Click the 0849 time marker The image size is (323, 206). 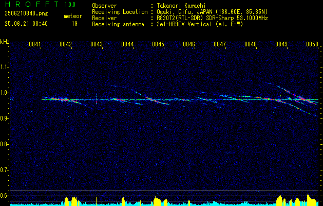click(x=281, y=44)
